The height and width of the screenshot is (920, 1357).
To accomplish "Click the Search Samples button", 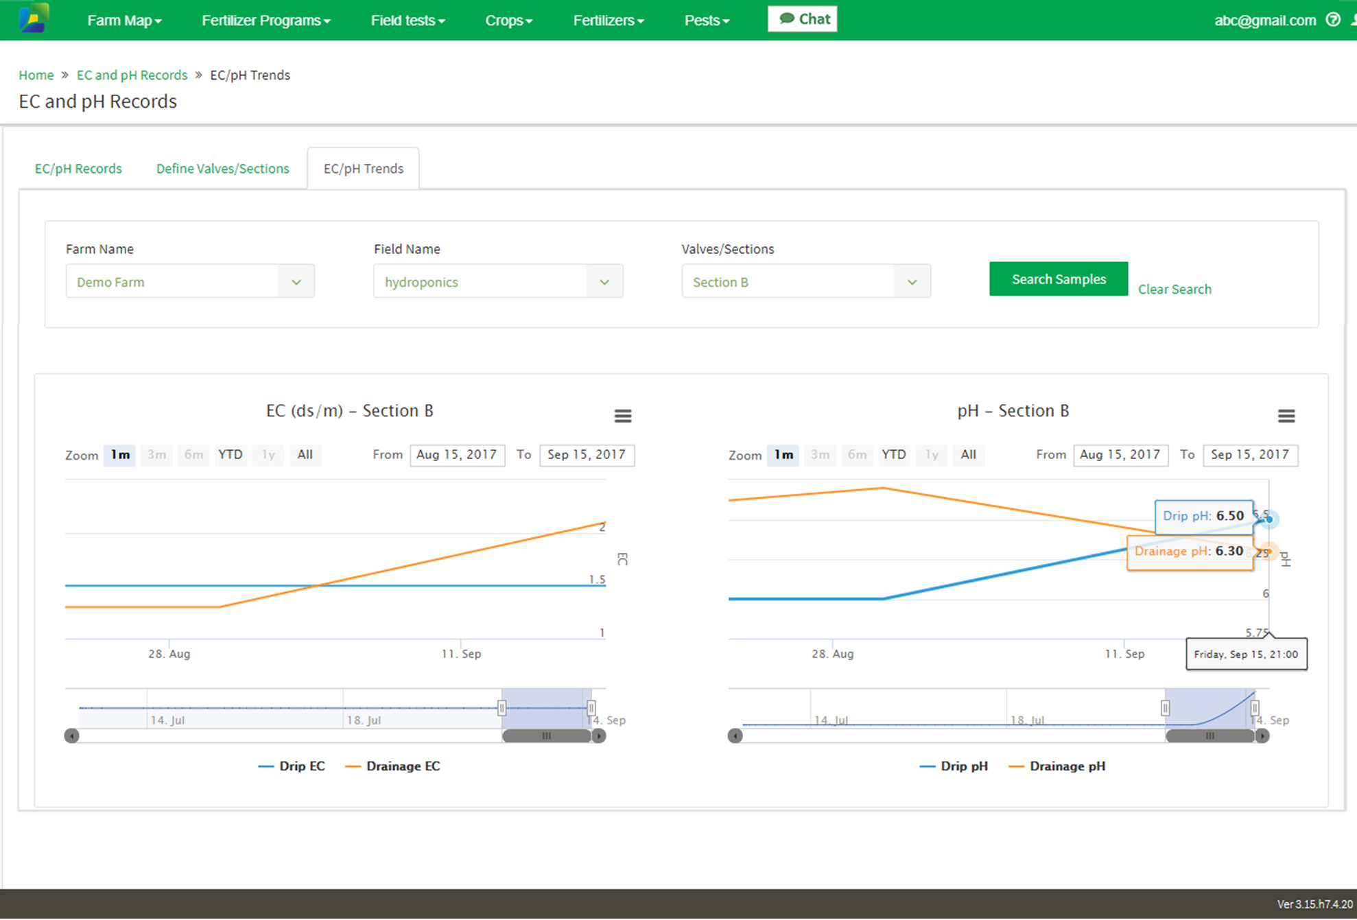I will coord(1059,279).
